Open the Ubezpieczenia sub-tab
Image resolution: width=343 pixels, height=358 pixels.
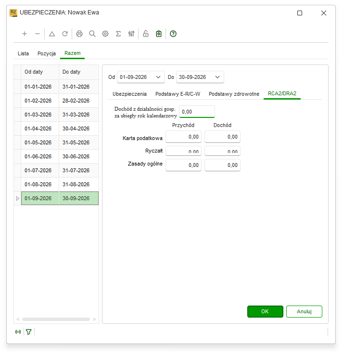click(x=129, y=94)
